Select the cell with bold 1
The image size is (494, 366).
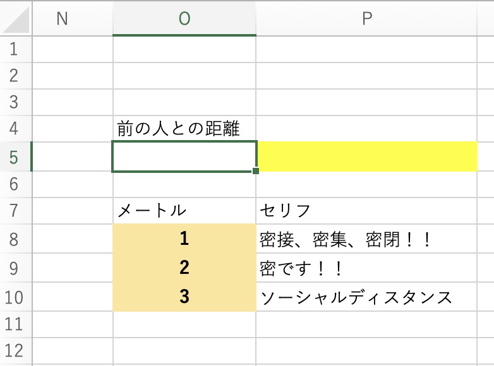[184, 239]
